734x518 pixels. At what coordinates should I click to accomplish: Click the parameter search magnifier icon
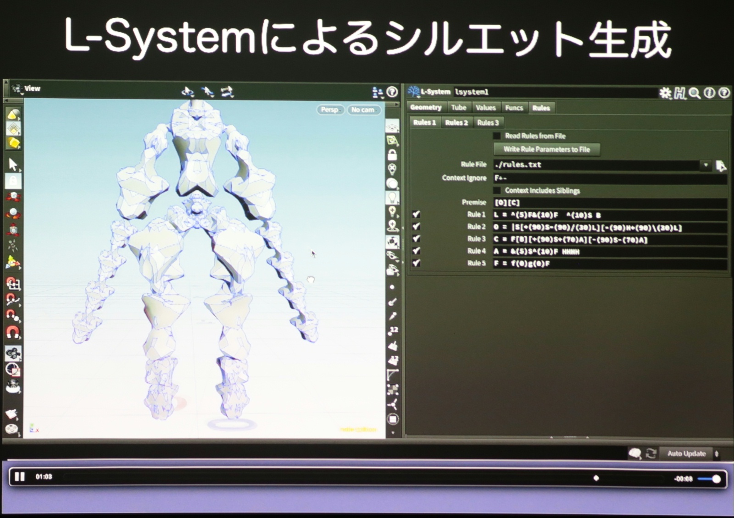695,93
